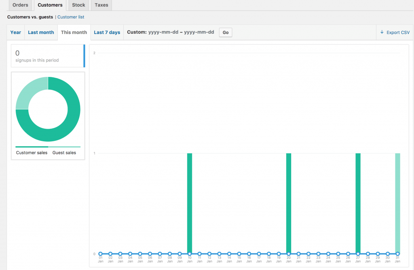Show the Last 7 days report

pyautogui.click(x=107, y=32)
